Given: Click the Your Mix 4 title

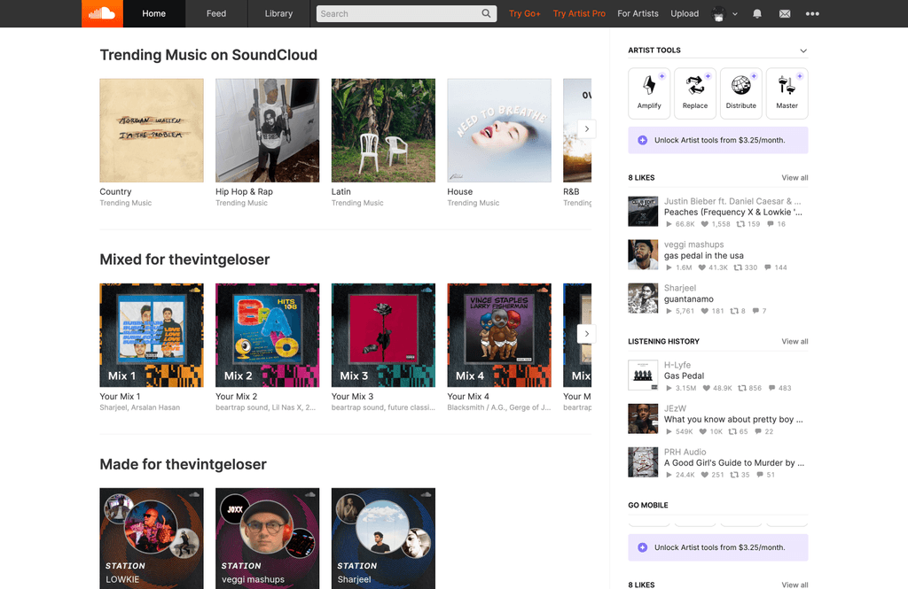Looking at the screenshot, I should coord(468,396).
